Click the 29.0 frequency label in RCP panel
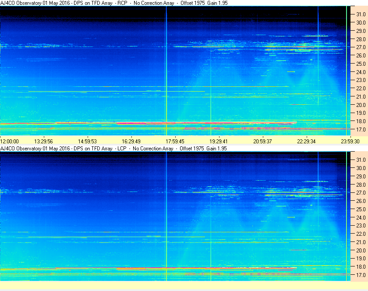 click(361, 31)
